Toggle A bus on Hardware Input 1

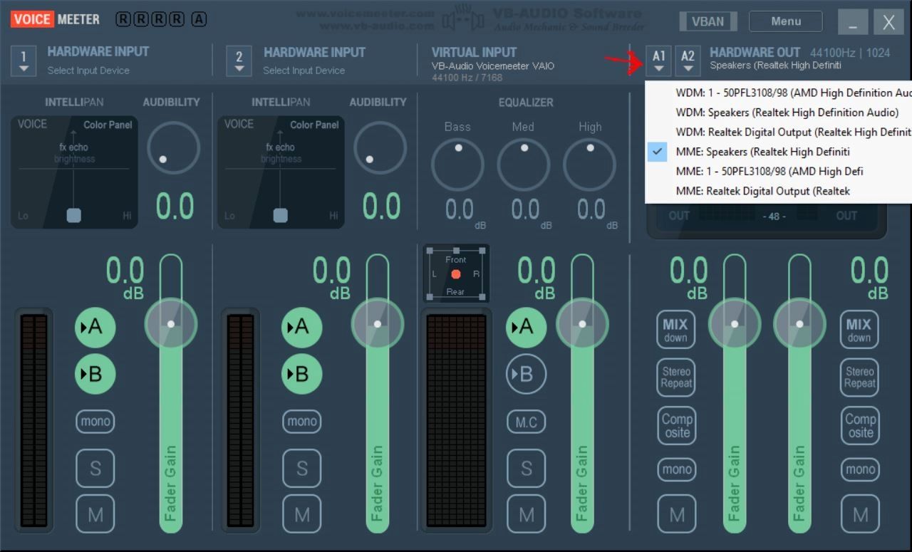[x=95, y=327]
